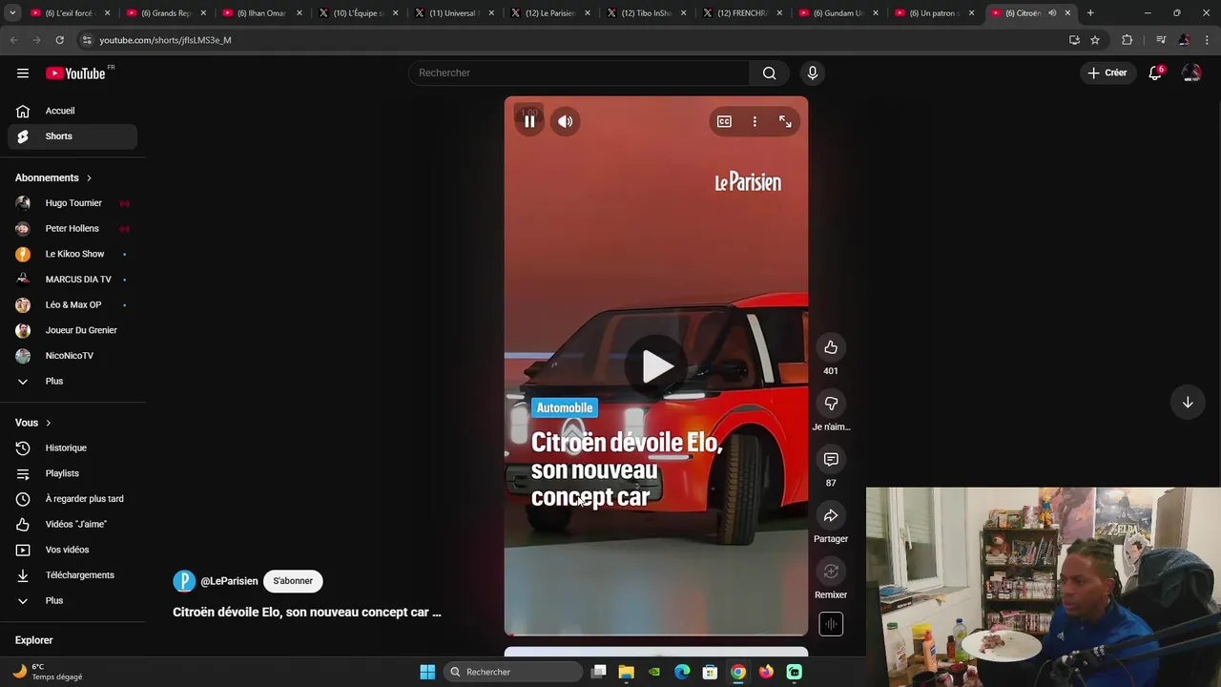Open the comments showing 87
The width and height of the screenshot is (1221, 687).
(831, 460)
